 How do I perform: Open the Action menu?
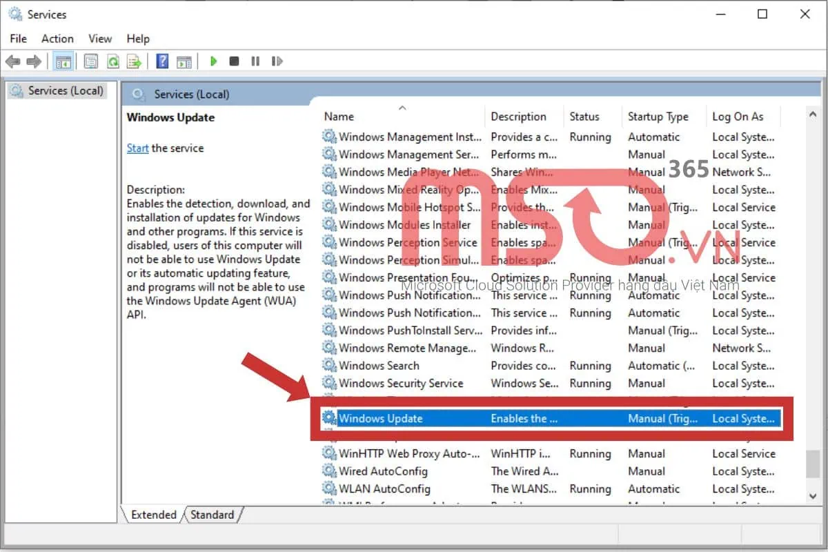57,39
